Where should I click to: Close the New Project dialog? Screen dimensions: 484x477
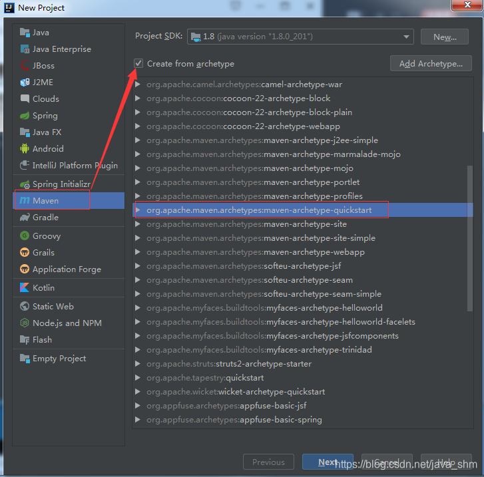click(467, 5)
